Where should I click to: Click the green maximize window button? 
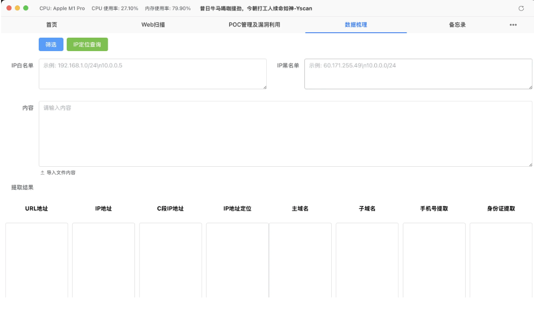click(26, 8)
